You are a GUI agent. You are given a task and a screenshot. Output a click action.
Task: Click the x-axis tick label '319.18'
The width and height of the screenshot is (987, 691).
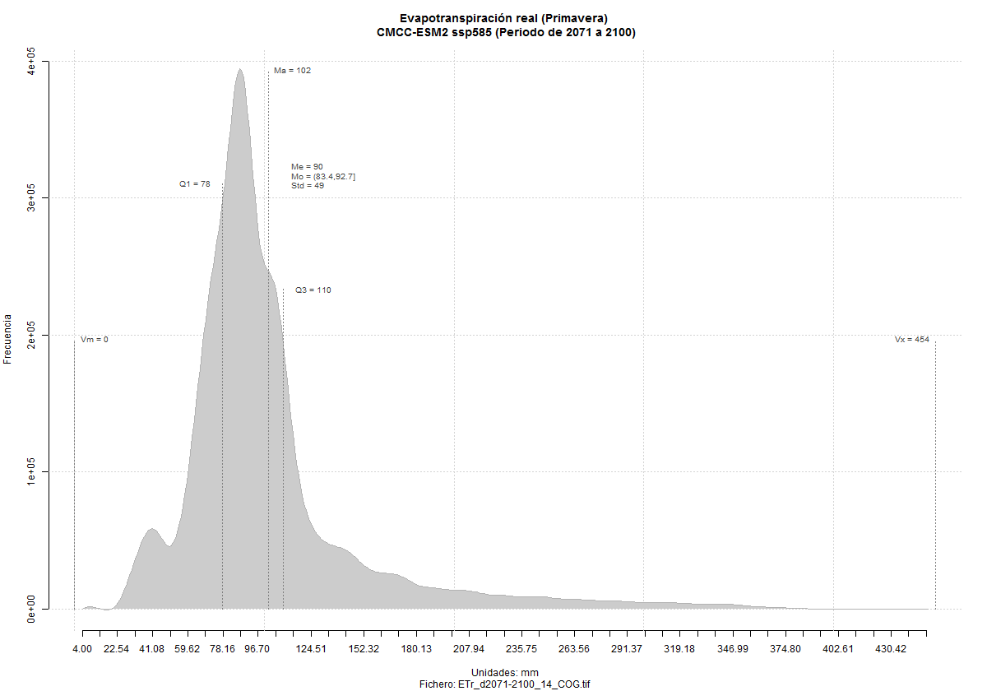(x=679, y=649)
